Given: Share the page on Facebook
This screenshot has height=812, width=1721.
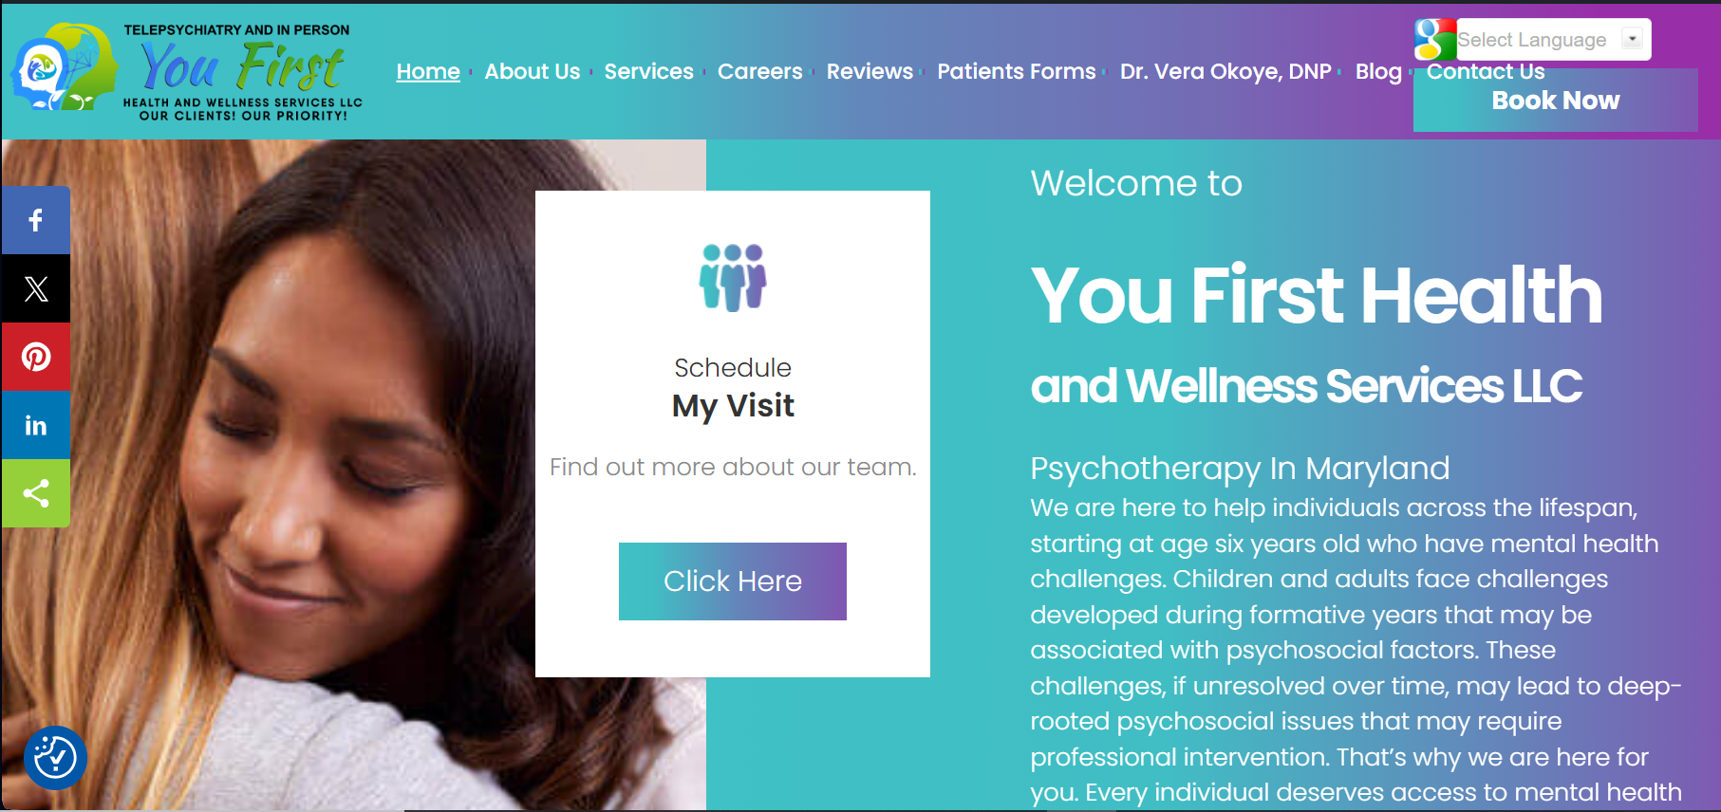Looking at the screenshot, I should pos(35,220).
